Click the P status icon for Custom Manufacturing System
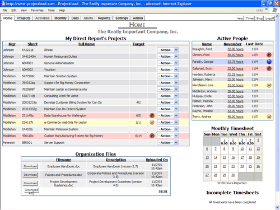Viewport: 280px width, 210px height. [x=152, y=136]
